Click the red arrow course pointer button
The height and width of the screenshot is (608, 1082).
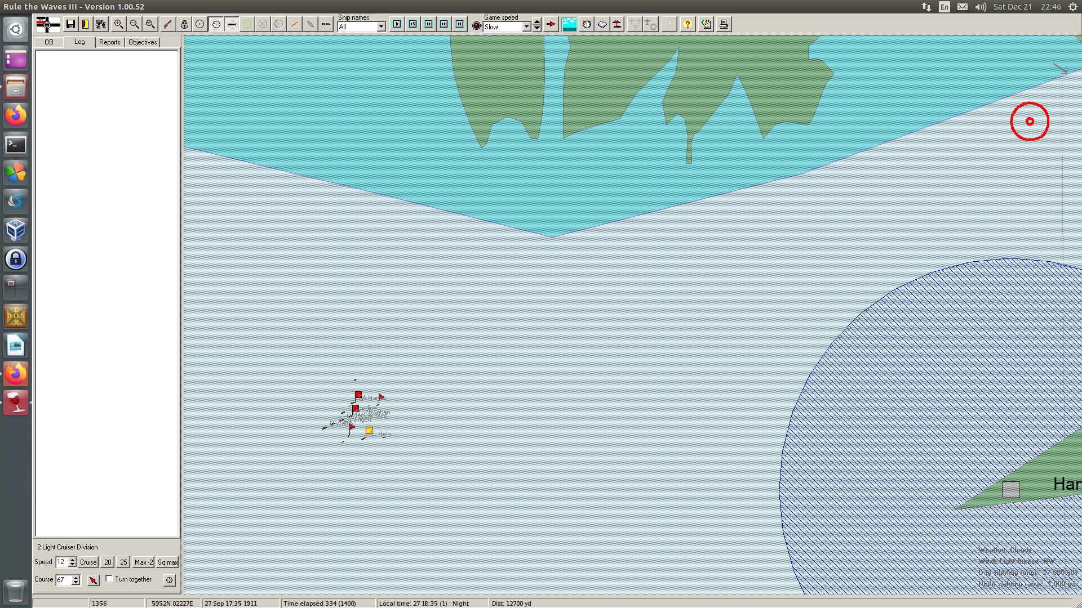[x=94, y=580]
